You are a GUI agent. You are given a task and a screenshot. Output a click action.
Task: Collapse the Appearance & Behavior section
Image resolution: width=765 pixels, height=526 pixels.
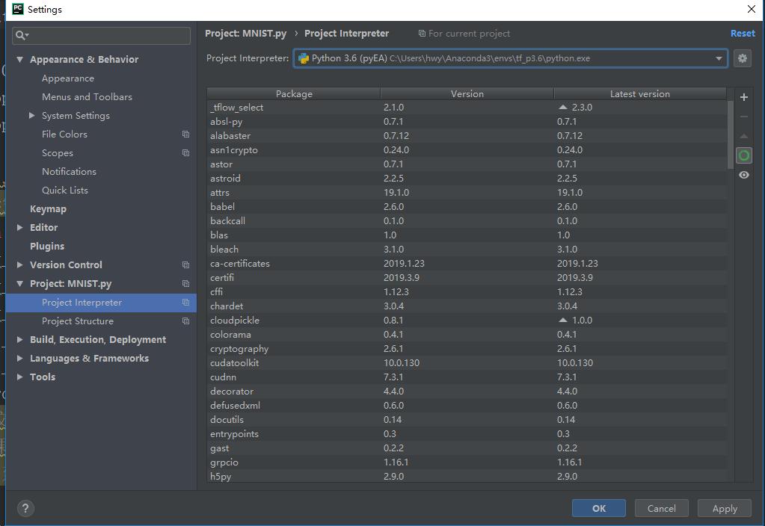(x=20, y=60)
